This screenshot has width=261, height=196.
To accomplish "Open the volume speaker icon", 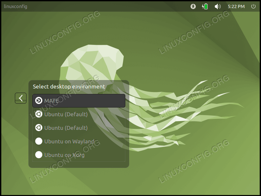I will tap(218, 6).
